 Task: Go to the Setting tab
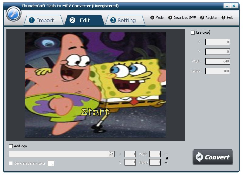125,20
